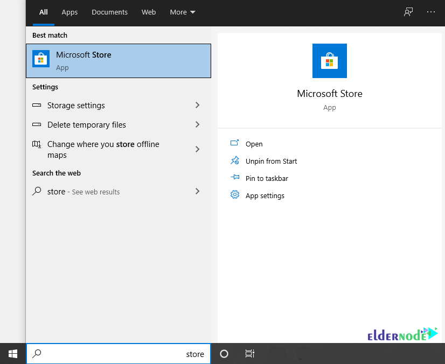Screen dimensions: 445x364
Task: Click the Cortana circle on the taskbar
Action: coord(224,354)
